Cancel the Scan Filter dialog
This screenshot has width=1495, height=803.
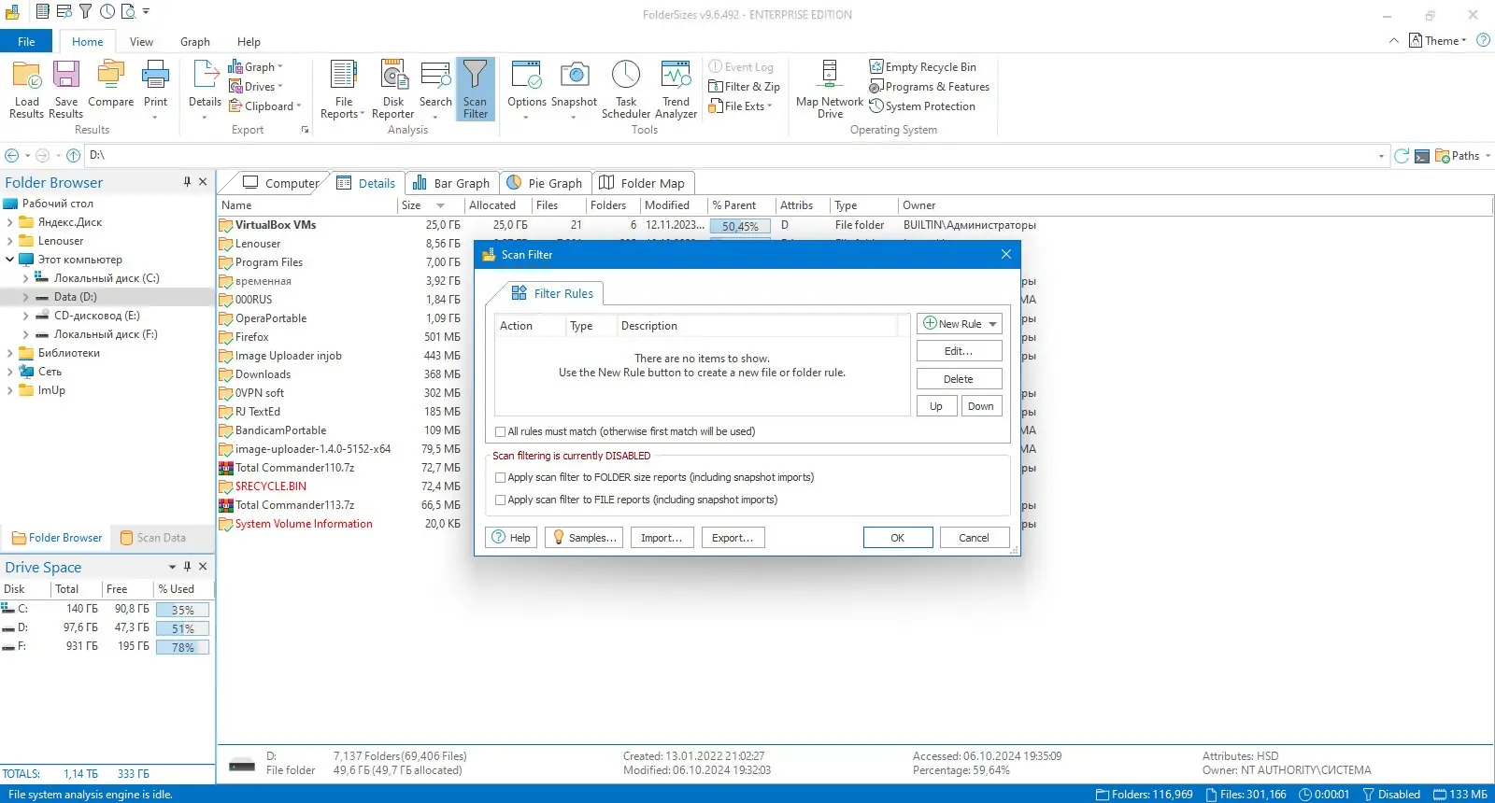click(x=974, y=538)
